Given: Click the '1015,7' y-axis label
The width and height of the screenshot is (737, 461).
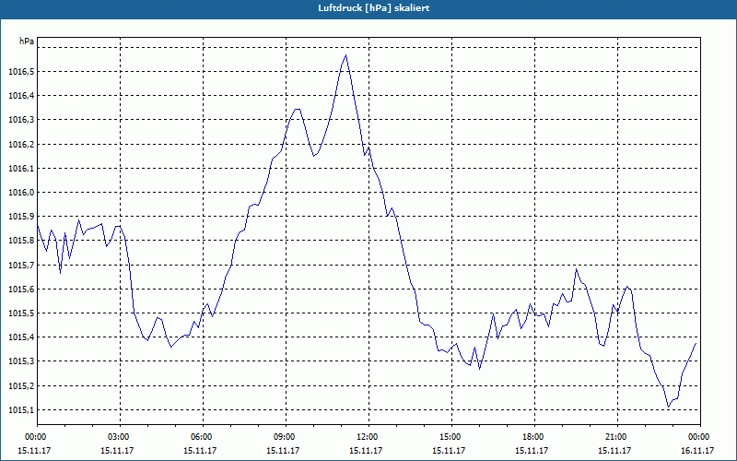Looking at the screenshot, I should 21,265.
